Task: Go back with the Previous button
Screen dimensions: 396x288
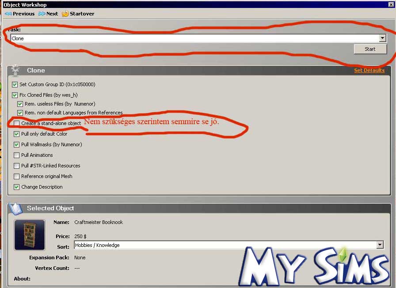Action: [20, 14]
